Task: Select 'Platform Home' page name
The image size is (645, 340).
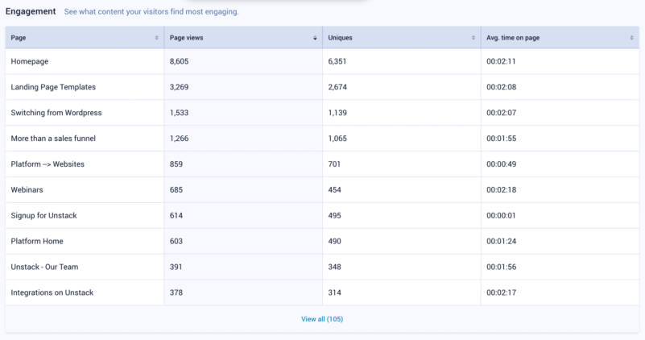Action: coord(37,241)
